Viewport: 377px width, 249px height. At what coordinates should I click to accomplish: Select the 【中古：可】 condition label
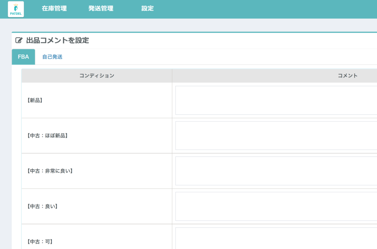coord(40,242)
